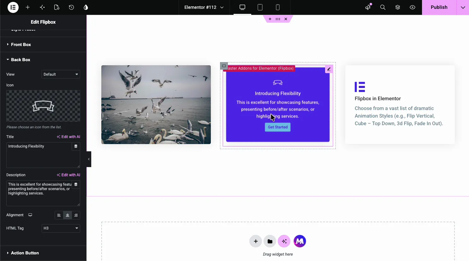This screenshot has width=469, height=261.
Task: Collapse the Back Box section
Action: tap(43, 60)
